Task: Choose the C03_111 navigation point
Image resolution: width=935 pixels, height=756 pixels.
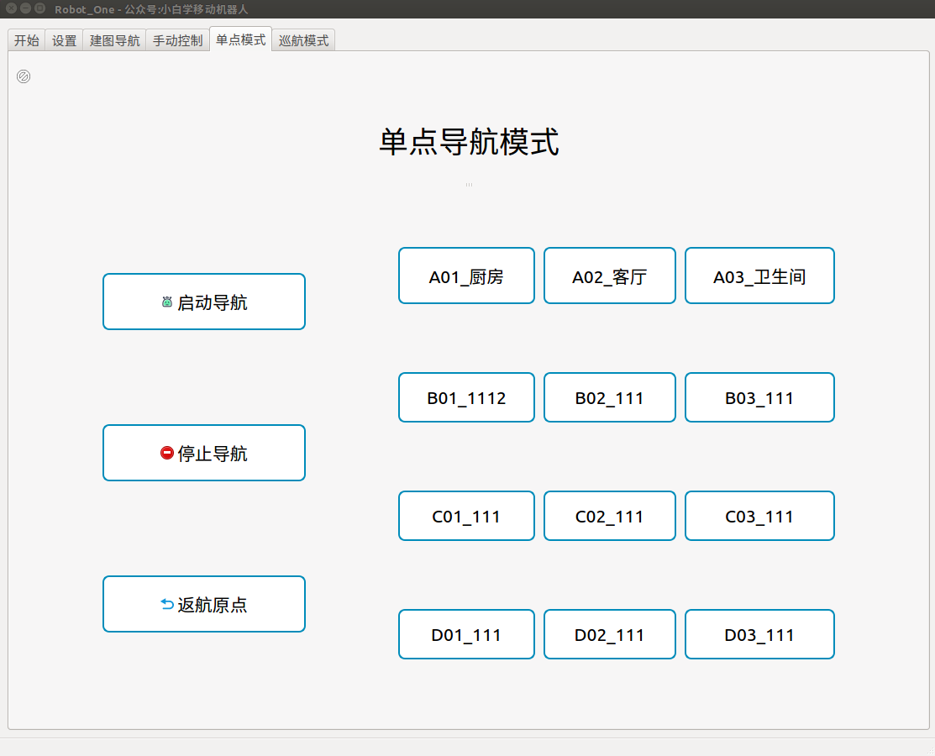Action: tap(759, 517)
